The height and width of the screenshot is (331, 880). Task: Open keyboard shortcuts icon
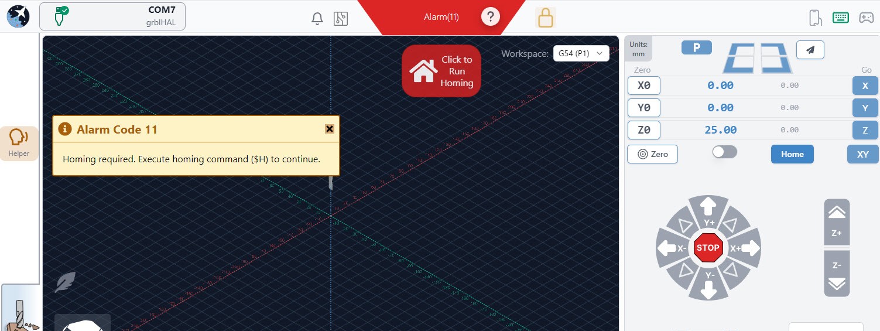coord(840,18)
